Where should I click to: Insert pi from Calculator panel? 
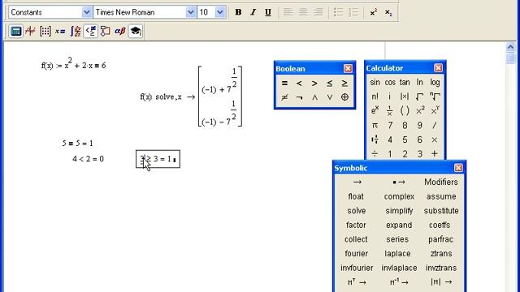pyautogui.click(x=375, y=125)
